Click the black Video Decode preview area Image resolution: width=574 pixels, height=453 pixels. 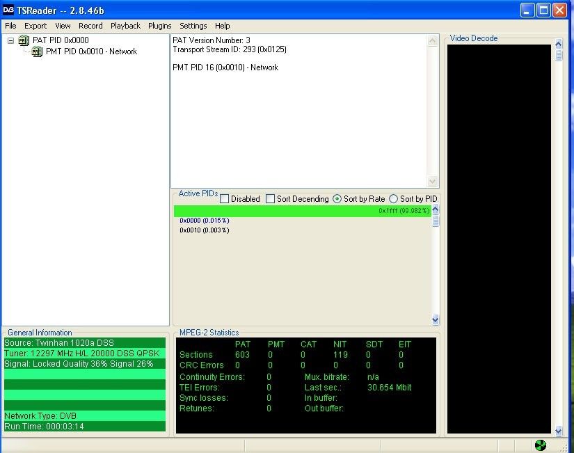[x=499, y=239]
